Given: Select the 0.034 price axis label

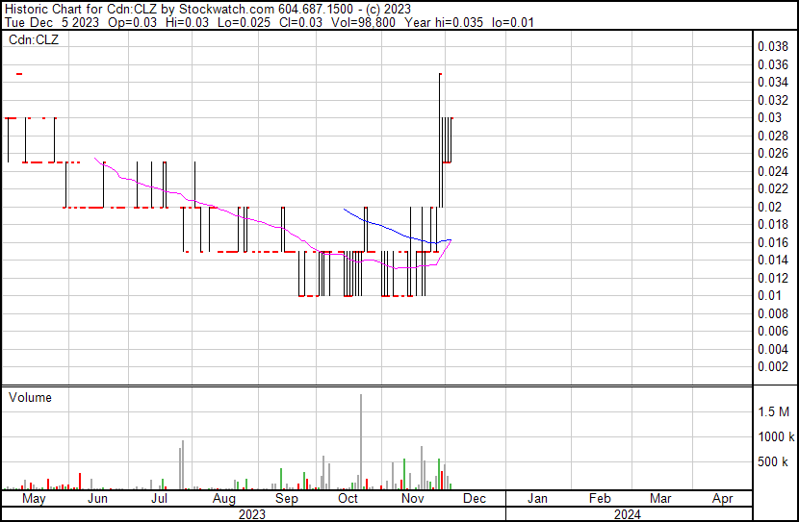Looking at the screenshot, I should point(772,82).
